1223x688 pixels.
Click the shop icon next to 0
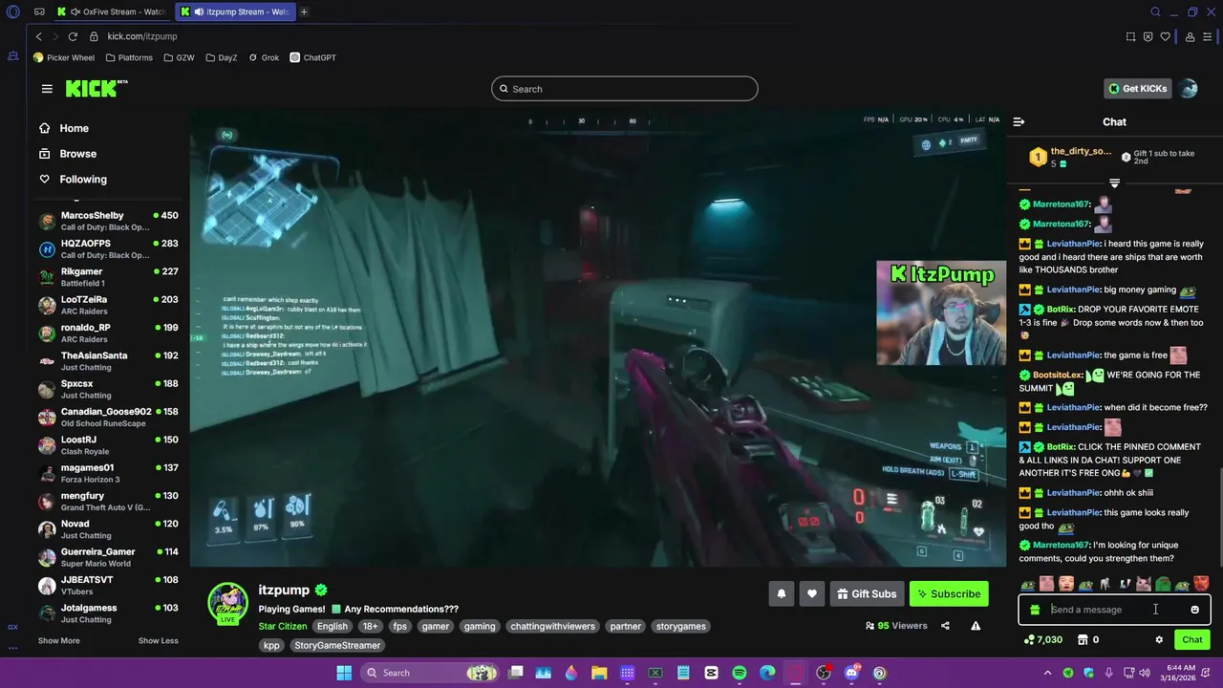coord(1084,639)
